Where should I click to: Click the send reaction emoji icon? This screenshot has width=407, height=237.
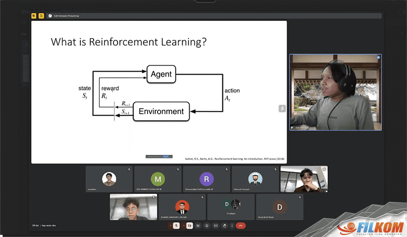[x=207, y=225]
